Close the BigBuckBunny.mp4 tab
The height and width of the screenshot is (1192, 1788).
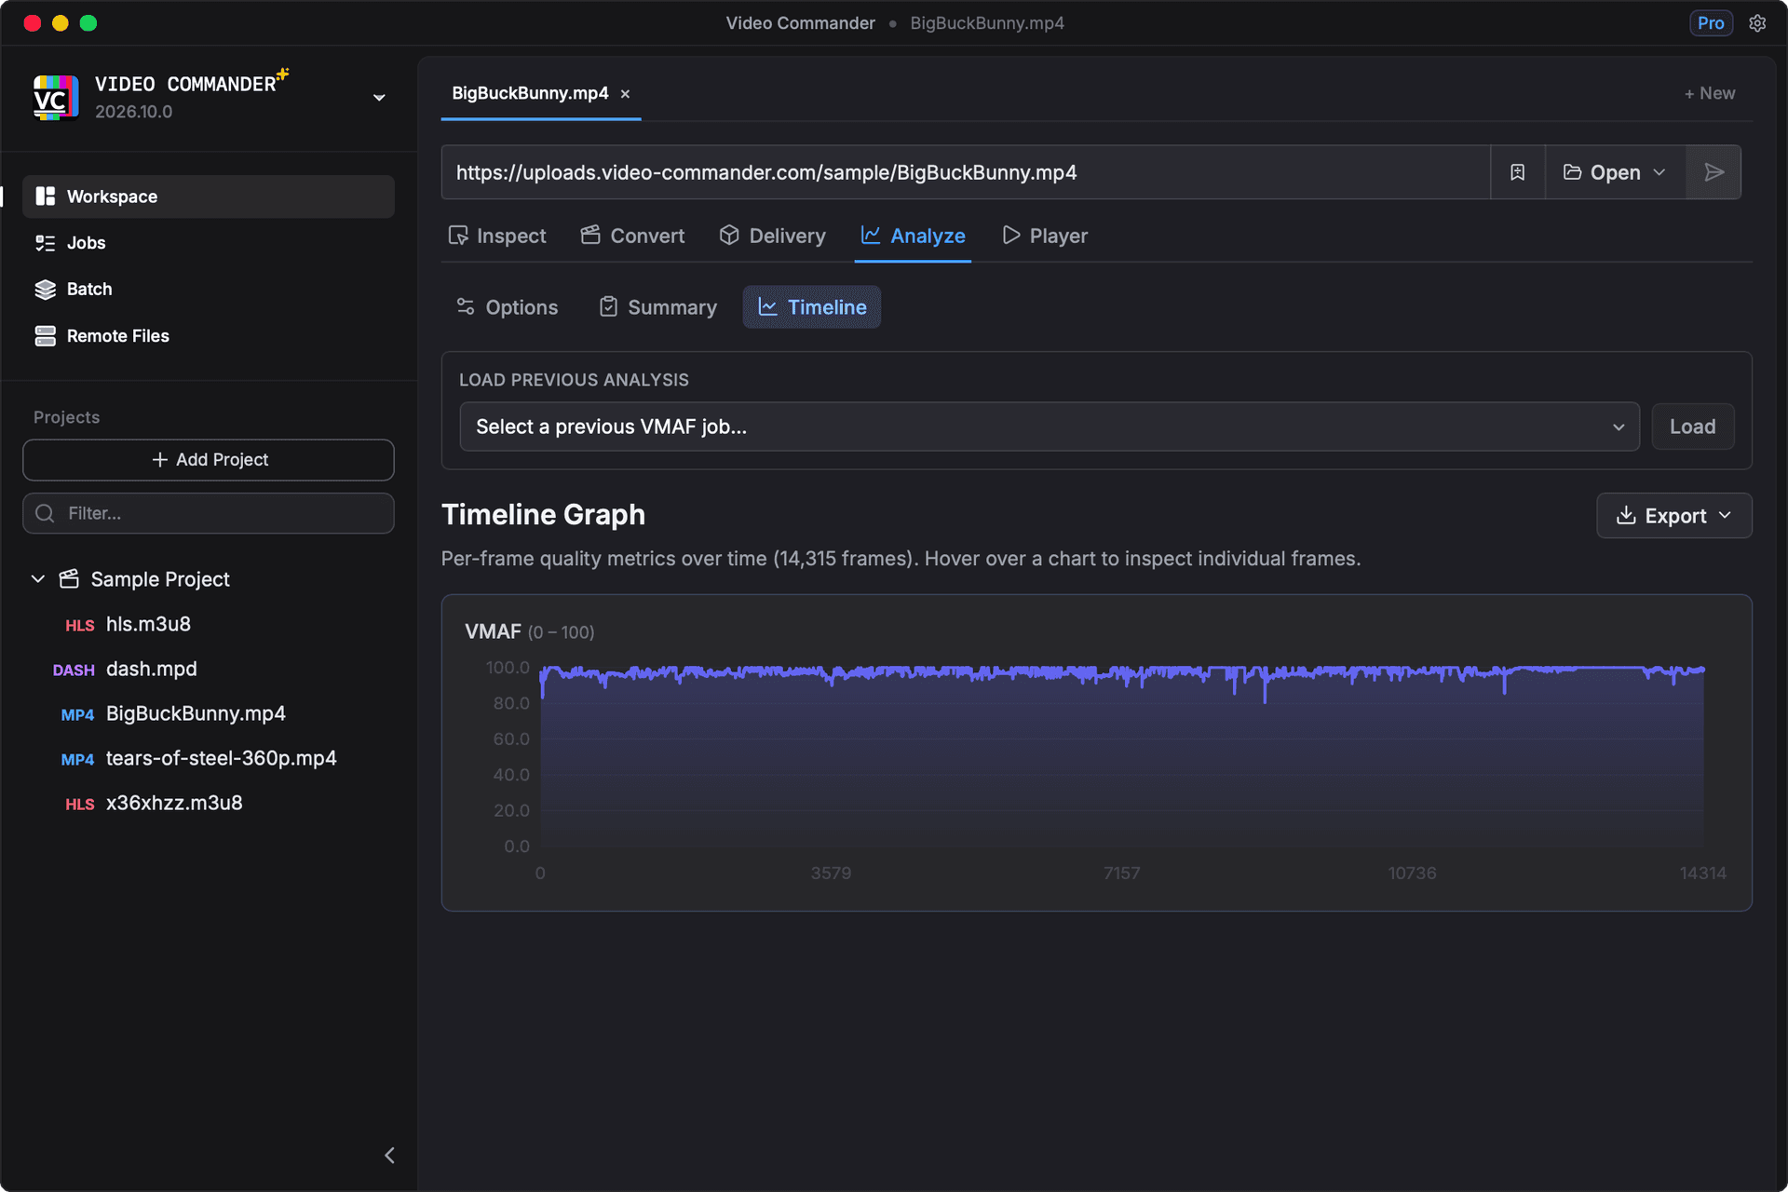click(x=626, y=94)
